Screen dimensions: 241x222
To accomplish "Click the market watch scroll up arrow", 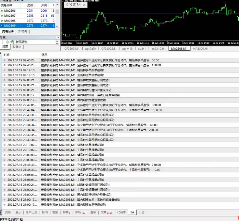I will coord(57,5).
